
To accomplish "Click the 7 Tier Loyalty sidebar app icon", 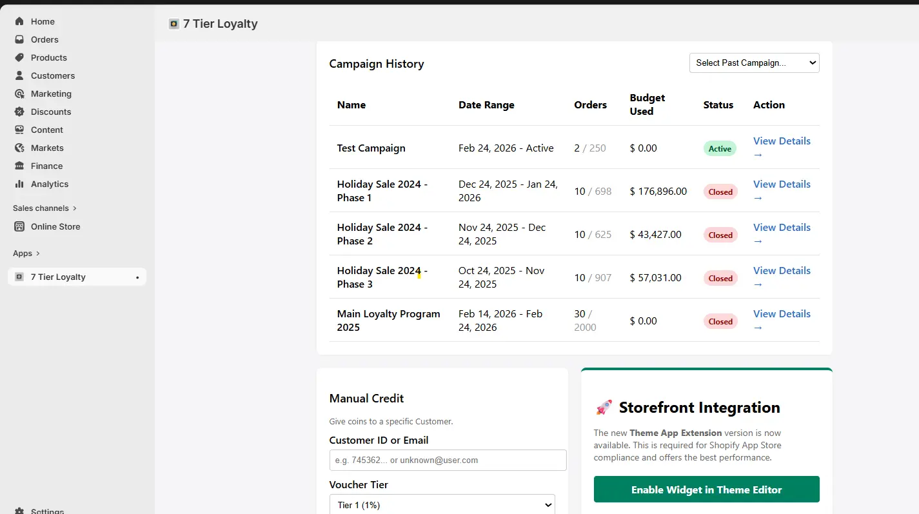I will click(19, 277).
